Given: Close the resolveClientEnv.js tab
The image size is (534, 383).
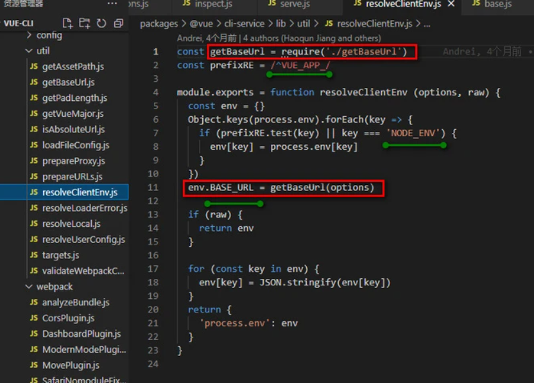Looking at the screenshot, I should pyautogui.click(x=451, y=4).
